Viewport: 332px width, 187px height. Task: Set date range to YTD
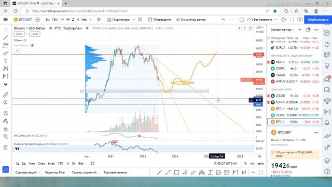(61, 164)
